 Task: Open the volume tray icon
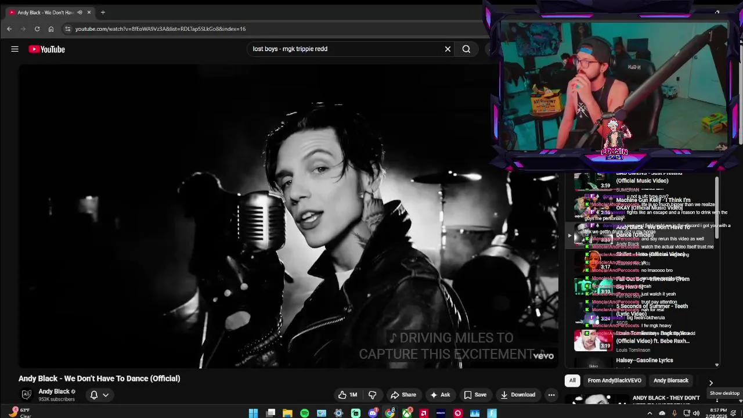tap(696, 413)
